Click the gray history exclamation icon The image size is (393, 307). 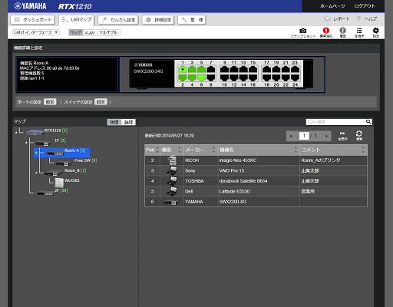point(342,31)
